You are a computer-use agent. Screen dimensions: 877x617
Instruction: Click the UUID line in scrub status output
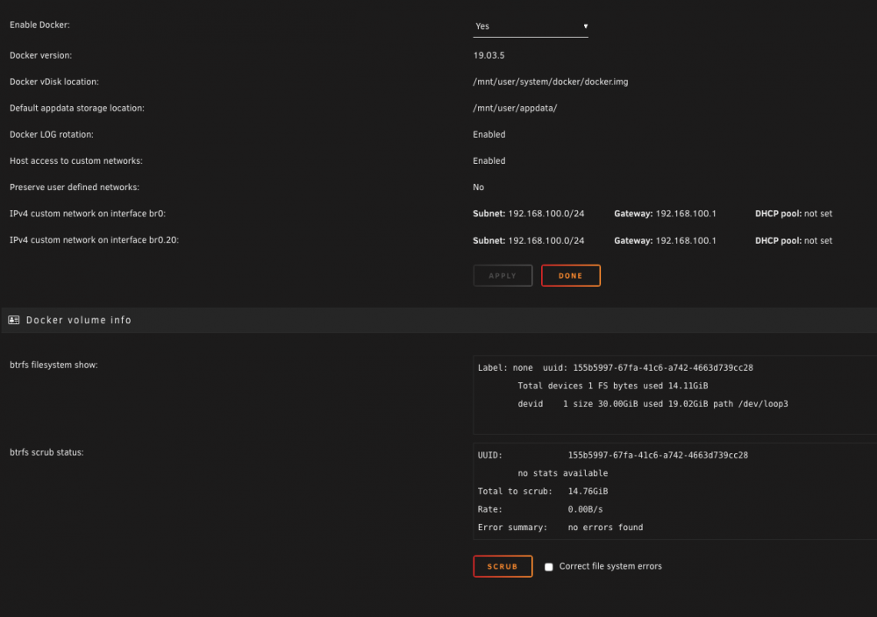(x=612, y=455)
